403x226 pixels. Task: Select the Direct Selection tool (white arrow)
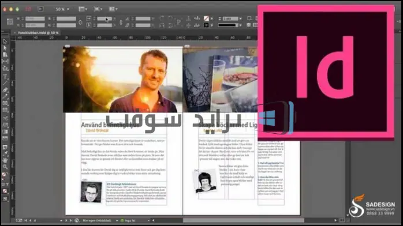click(5, 48)
